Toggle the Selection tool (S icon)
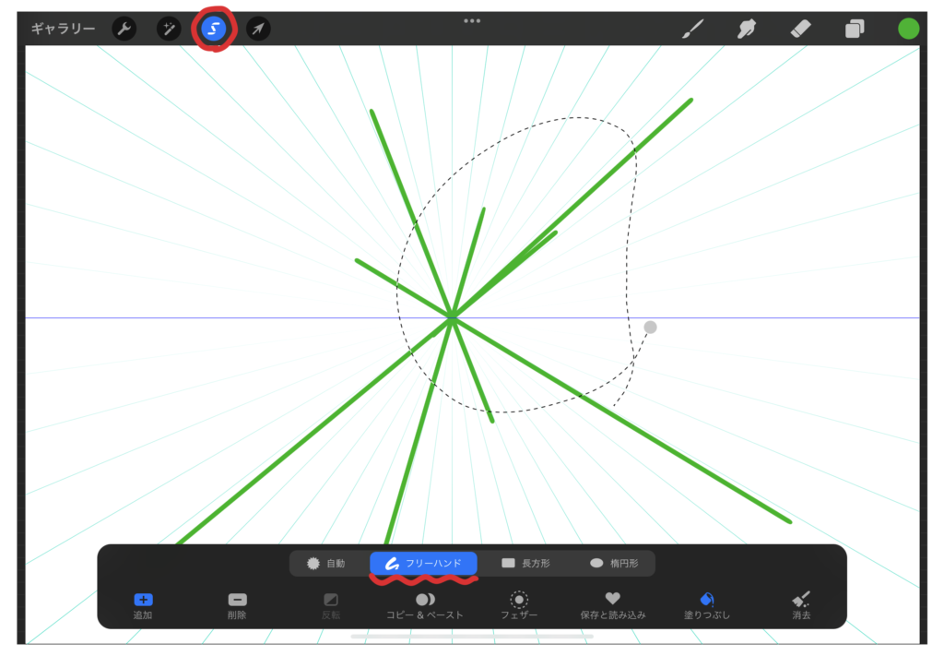Image resolution: width=944 pixels, height=656 pixels. (x=213, y=29)
